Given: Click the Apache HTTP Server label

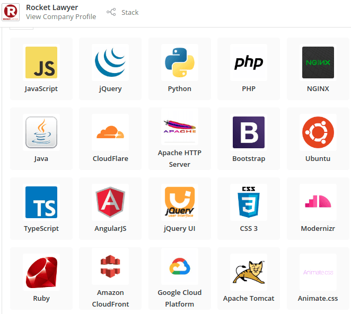Looking at the screenshot, I should click(180, 159).
